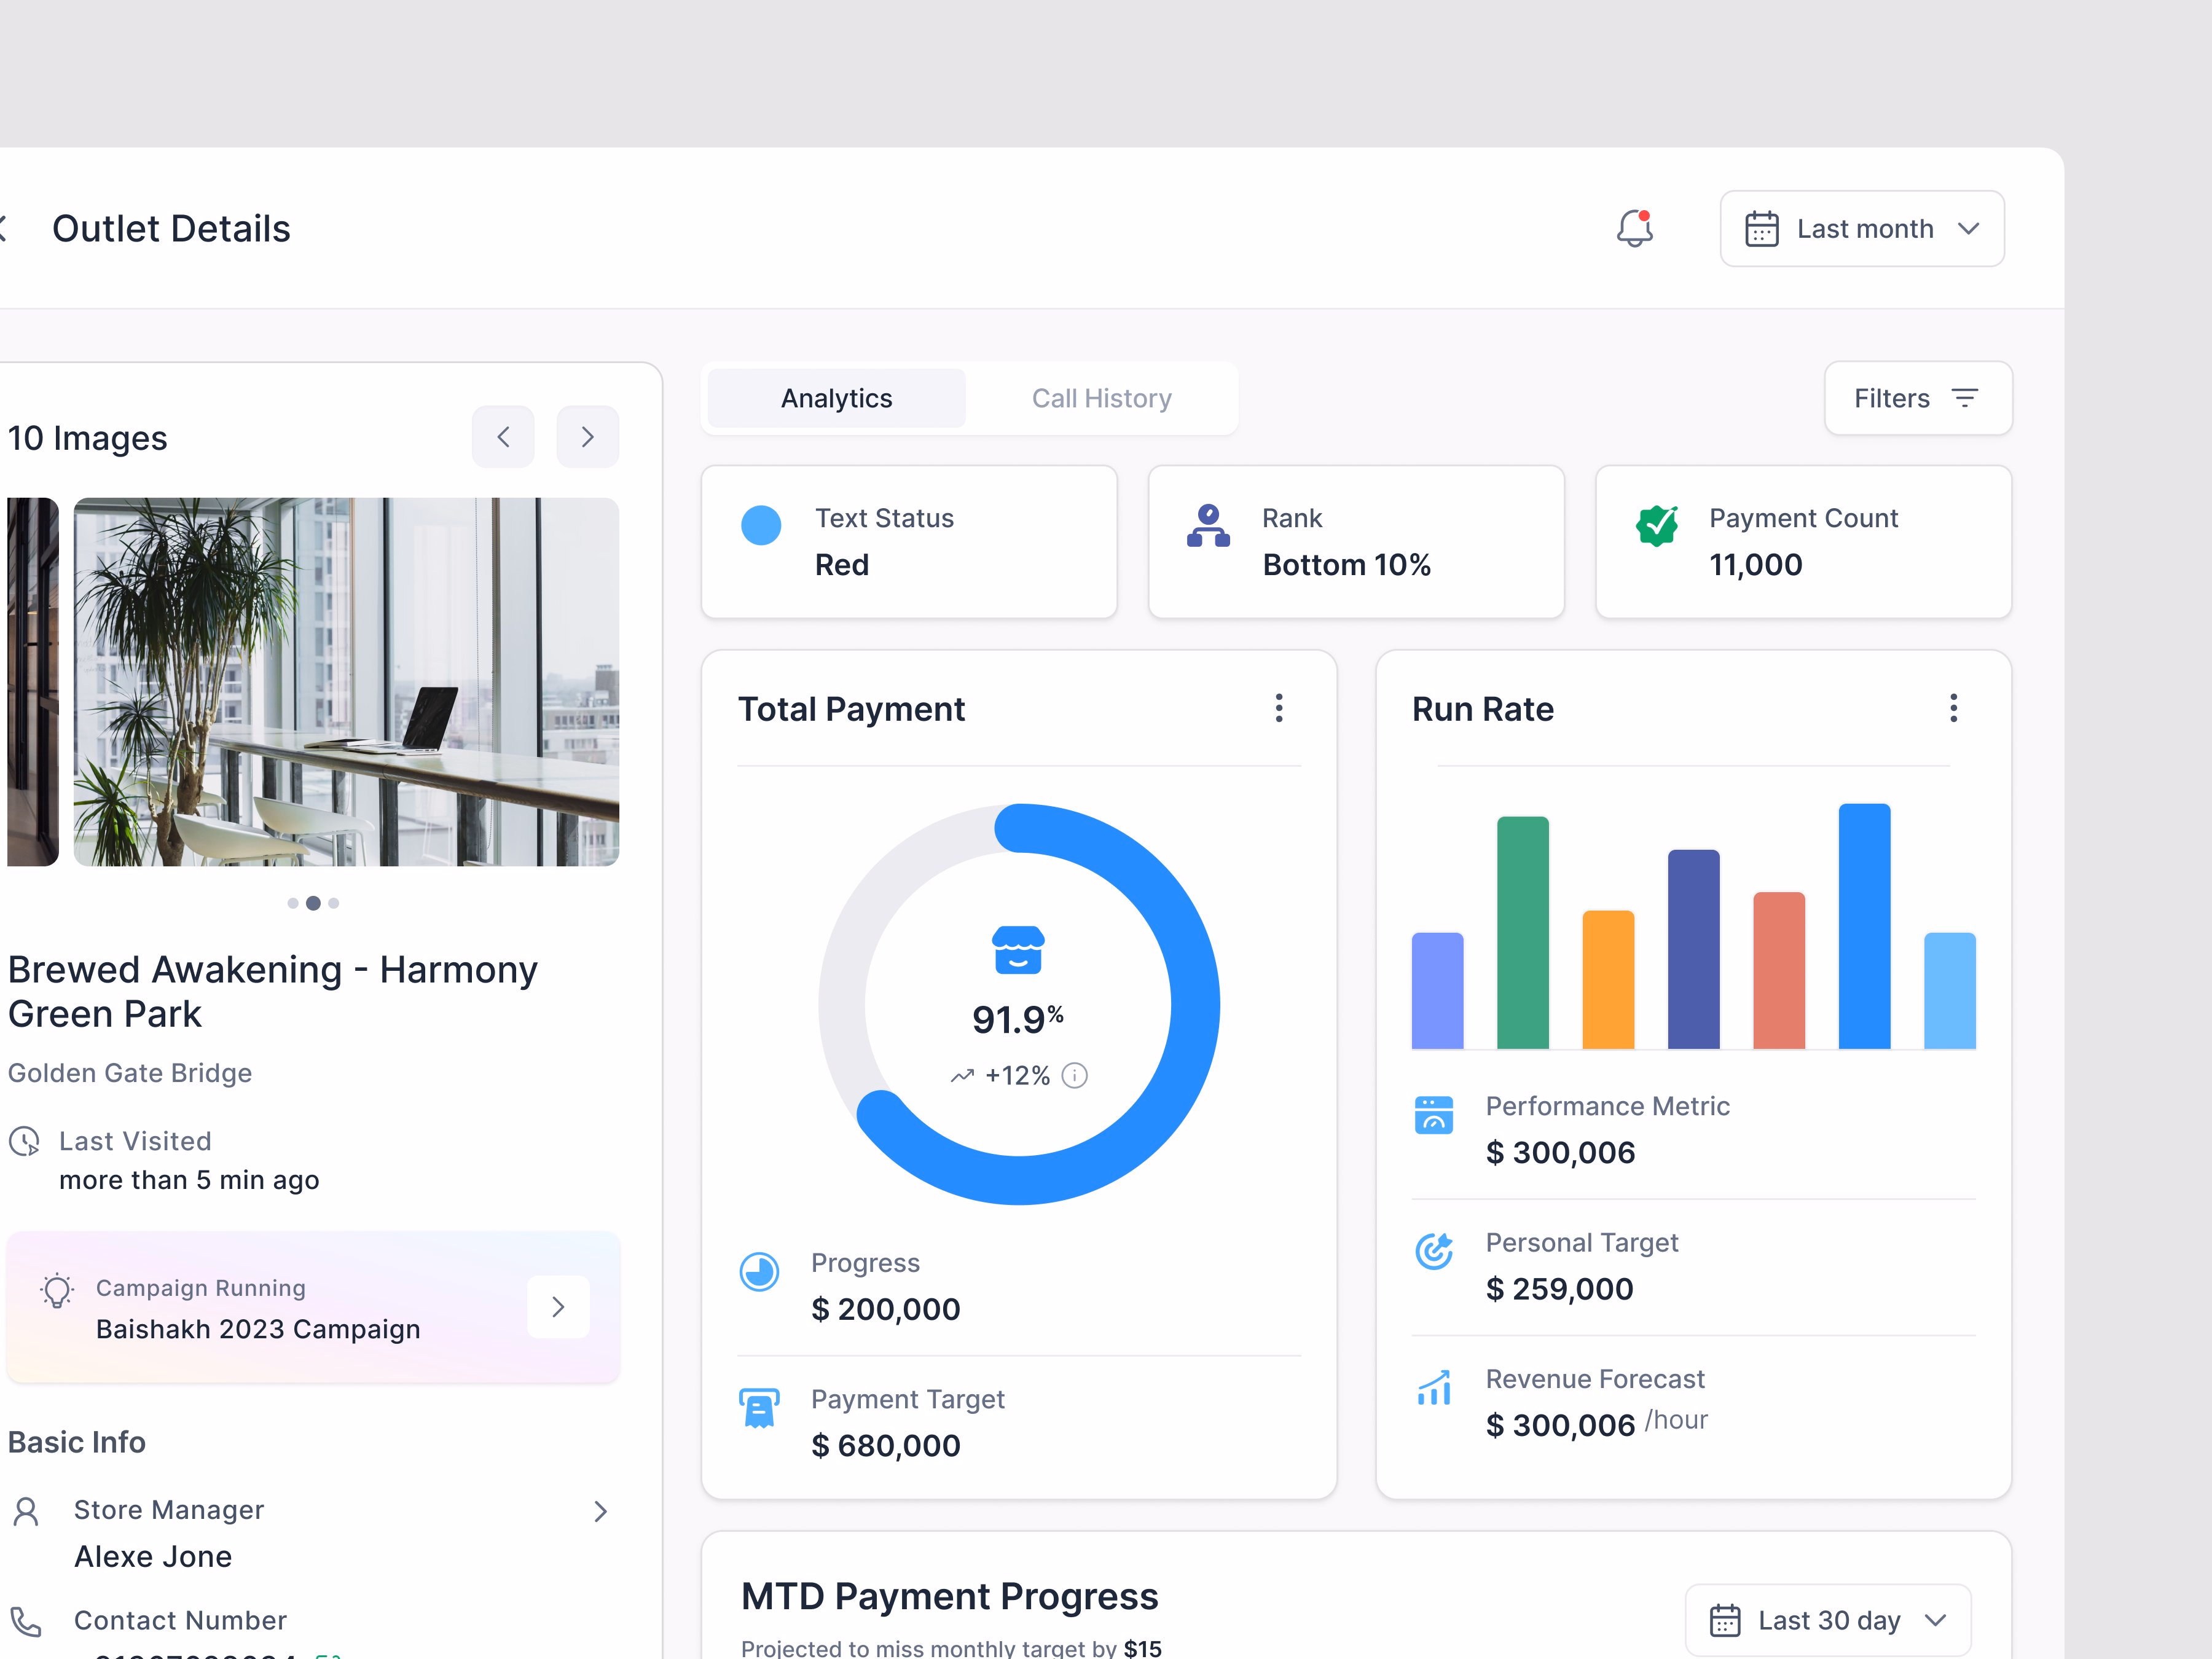This screenshot has width=2212, height=1659.
Task: Click the Store Manager person icon
Action: point(26,1511)
